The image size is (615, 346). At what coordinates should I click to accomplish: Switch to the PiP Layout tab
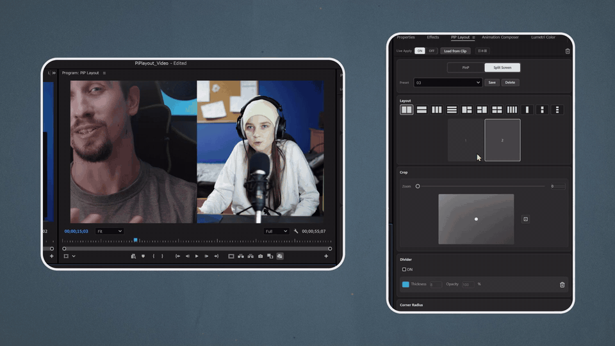[460, 37]
